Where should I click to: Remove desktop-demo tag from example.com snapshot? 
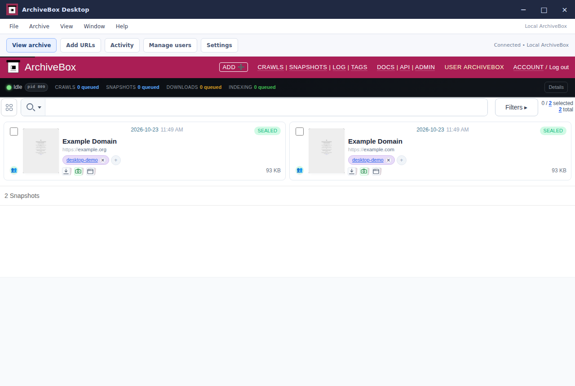pyautogui.click(x=389, y=160)
